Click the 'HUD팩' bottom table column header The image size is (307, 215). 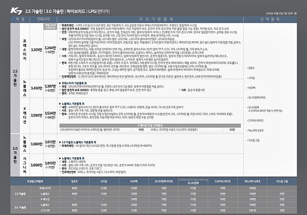(x=134, y=182)
